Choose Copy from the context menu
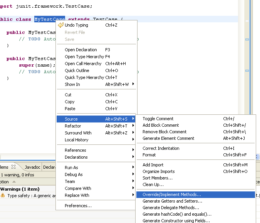The width and height of the screenshot is (260, 223). [96, 102]
